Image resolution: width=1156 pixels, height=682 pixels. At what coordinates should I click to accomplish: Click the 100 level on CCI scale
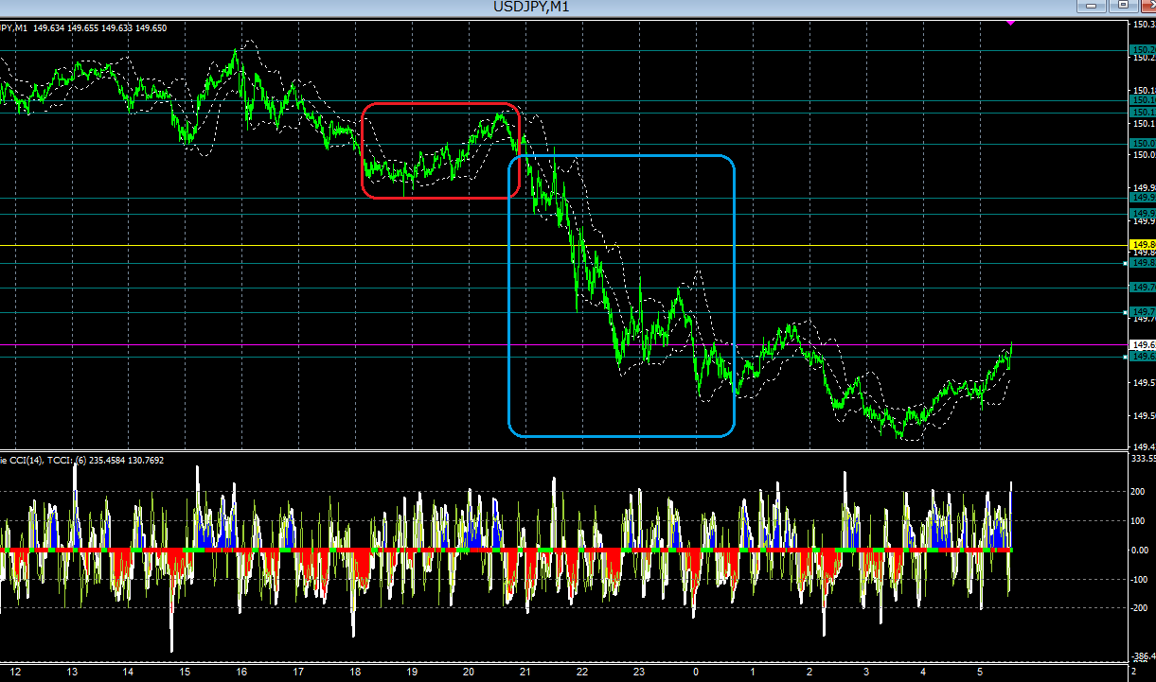tap(1139, 520)
